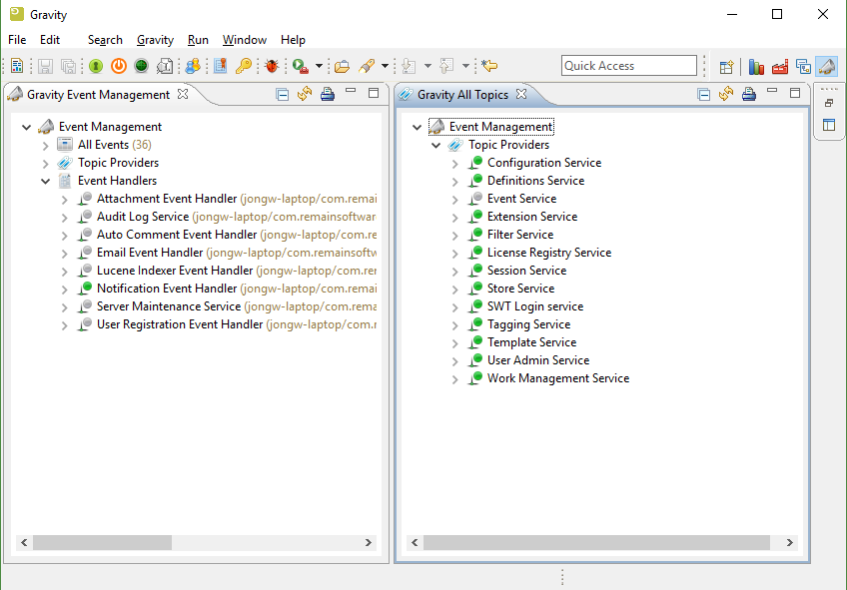Image resolution: width=847 pixels, height=590 pixels.
Task: Select the Gravity Event Management tab
Action: [x=98, y=95]
